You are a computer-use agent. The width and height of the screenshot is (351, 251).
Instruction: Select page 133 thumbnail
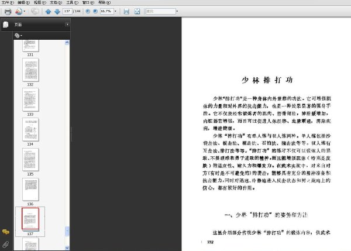point(30,99)
